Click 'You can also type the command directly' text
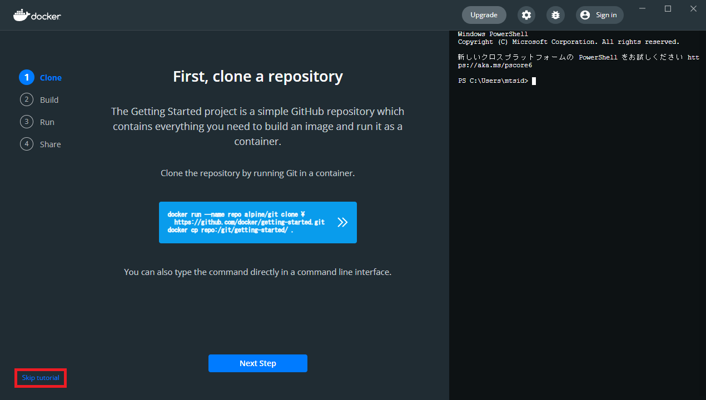Image resolution: width=706 pixels, height=400 pixels. [x=258, y=272]
